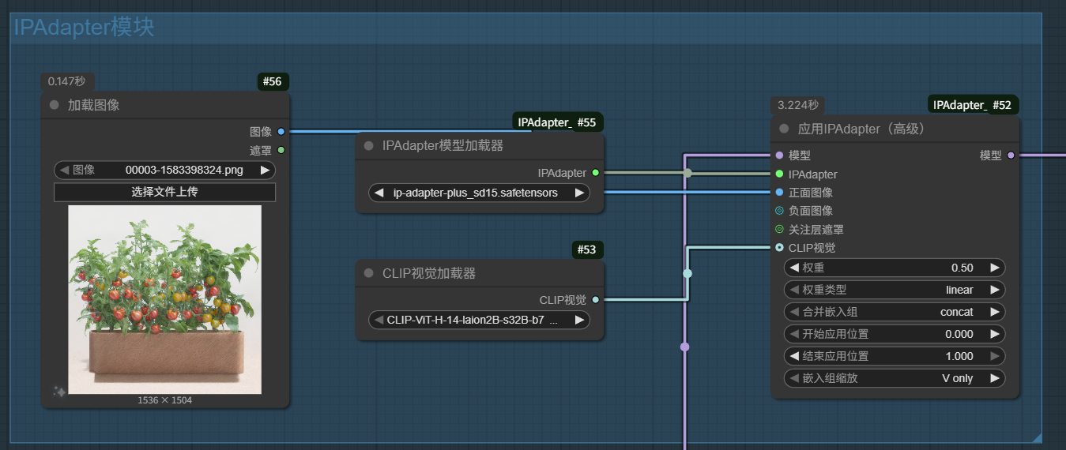Screen dimensions: 1066x450
Task: Click the 模型 output port on 应用IPAdapter
Action: pos(1011,156)
